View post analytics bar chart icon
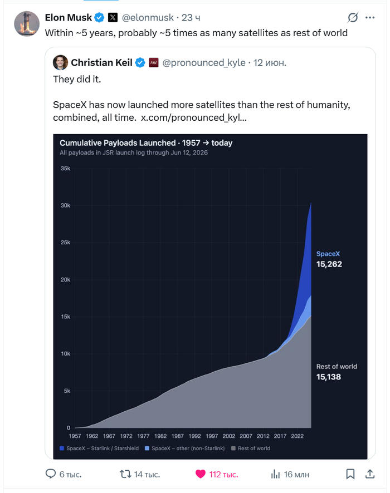Screen dimensions: 390x493 275,474
